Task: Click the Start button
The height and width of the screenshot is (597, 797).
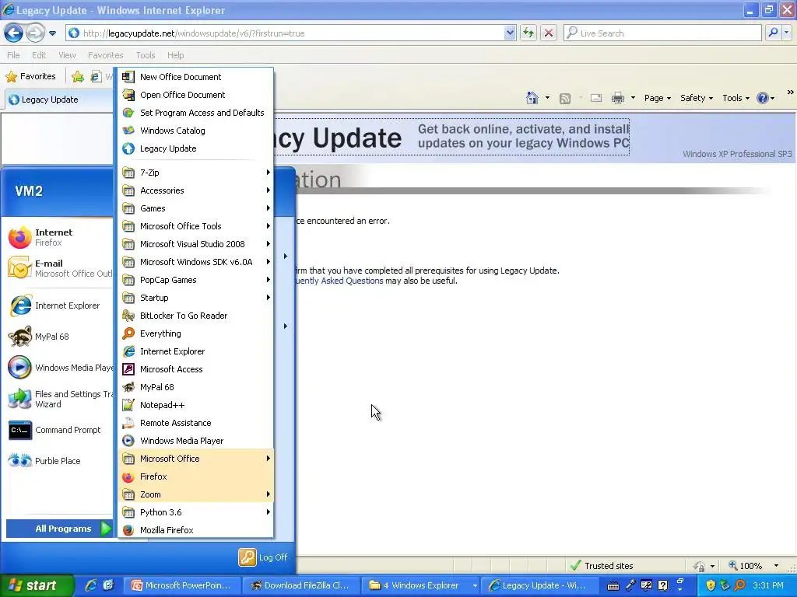Action: tap(37, 585)
